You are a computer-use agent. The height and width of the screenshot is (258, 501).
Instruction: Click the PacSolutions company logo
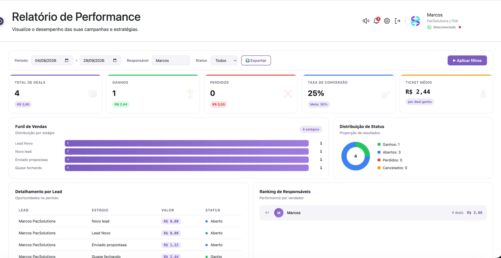[x=415, y=21]
